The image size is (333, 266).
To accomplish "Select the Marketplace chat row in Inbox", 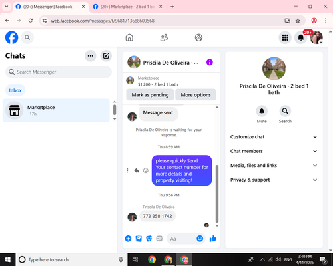I will [56, 110].
